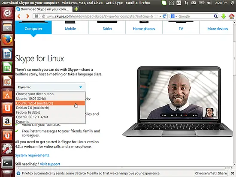Open Ubuntu Software Center icon
The image size is (236, 177).
(7, 94)
